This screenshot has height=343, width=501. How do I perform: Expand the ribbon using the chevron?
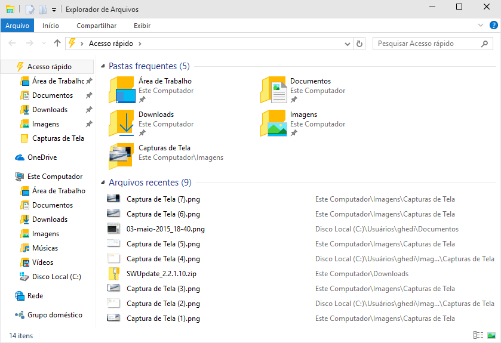click(481, 26)
